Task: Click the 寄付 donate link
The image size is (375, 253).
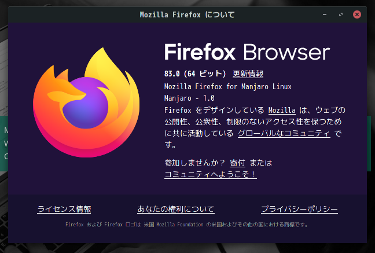Action: point(237,163)
